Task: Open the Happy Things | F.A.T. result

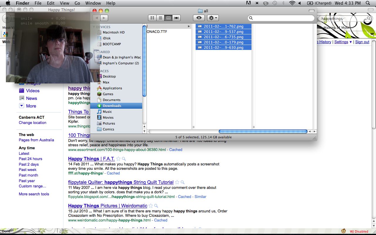Action: point(91,159)
